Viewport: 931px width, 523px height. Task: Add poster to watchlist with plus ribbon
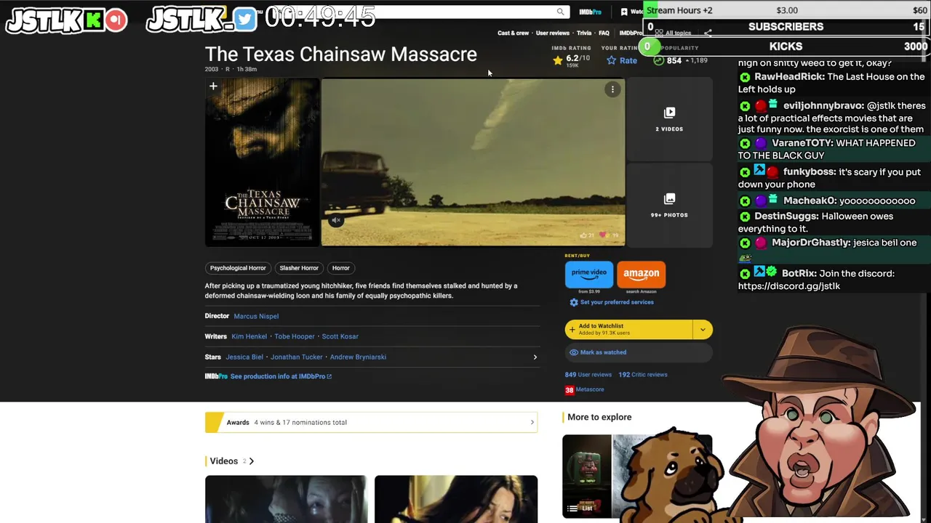(x=213, y=86)
